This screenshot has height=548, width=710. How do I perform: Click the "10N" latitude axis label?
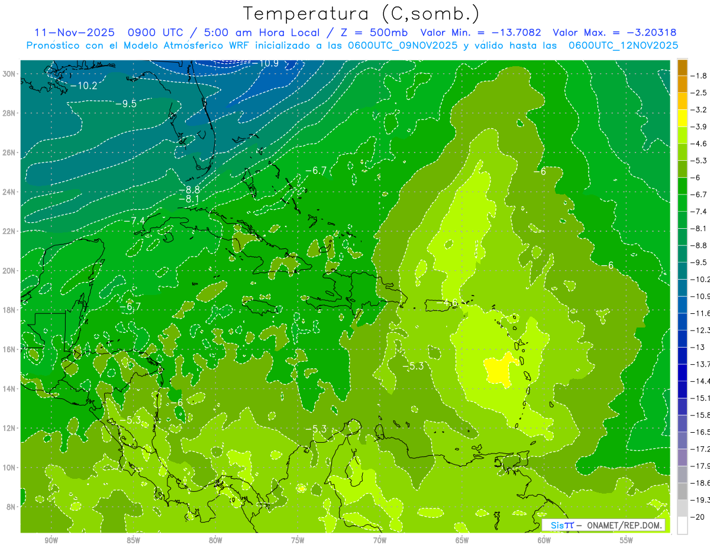[x=9, y=468]
